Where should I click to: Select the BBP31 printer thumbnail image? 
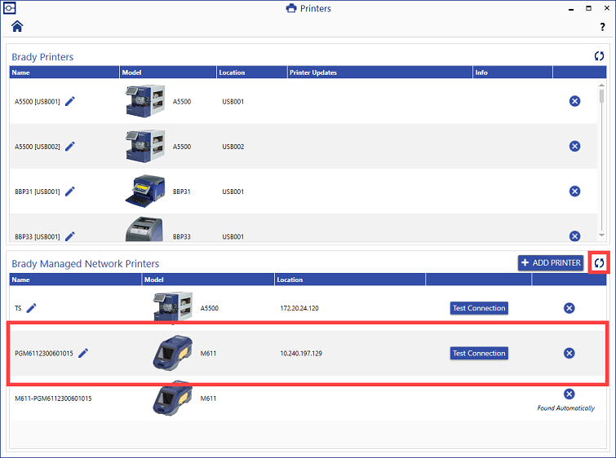coord(145,191)
